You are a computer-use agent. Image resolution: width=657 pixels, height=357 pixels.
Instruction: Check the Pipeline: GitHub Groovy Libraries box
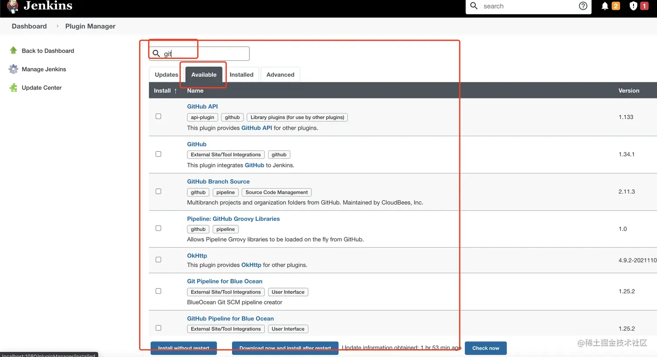[159, 228]
